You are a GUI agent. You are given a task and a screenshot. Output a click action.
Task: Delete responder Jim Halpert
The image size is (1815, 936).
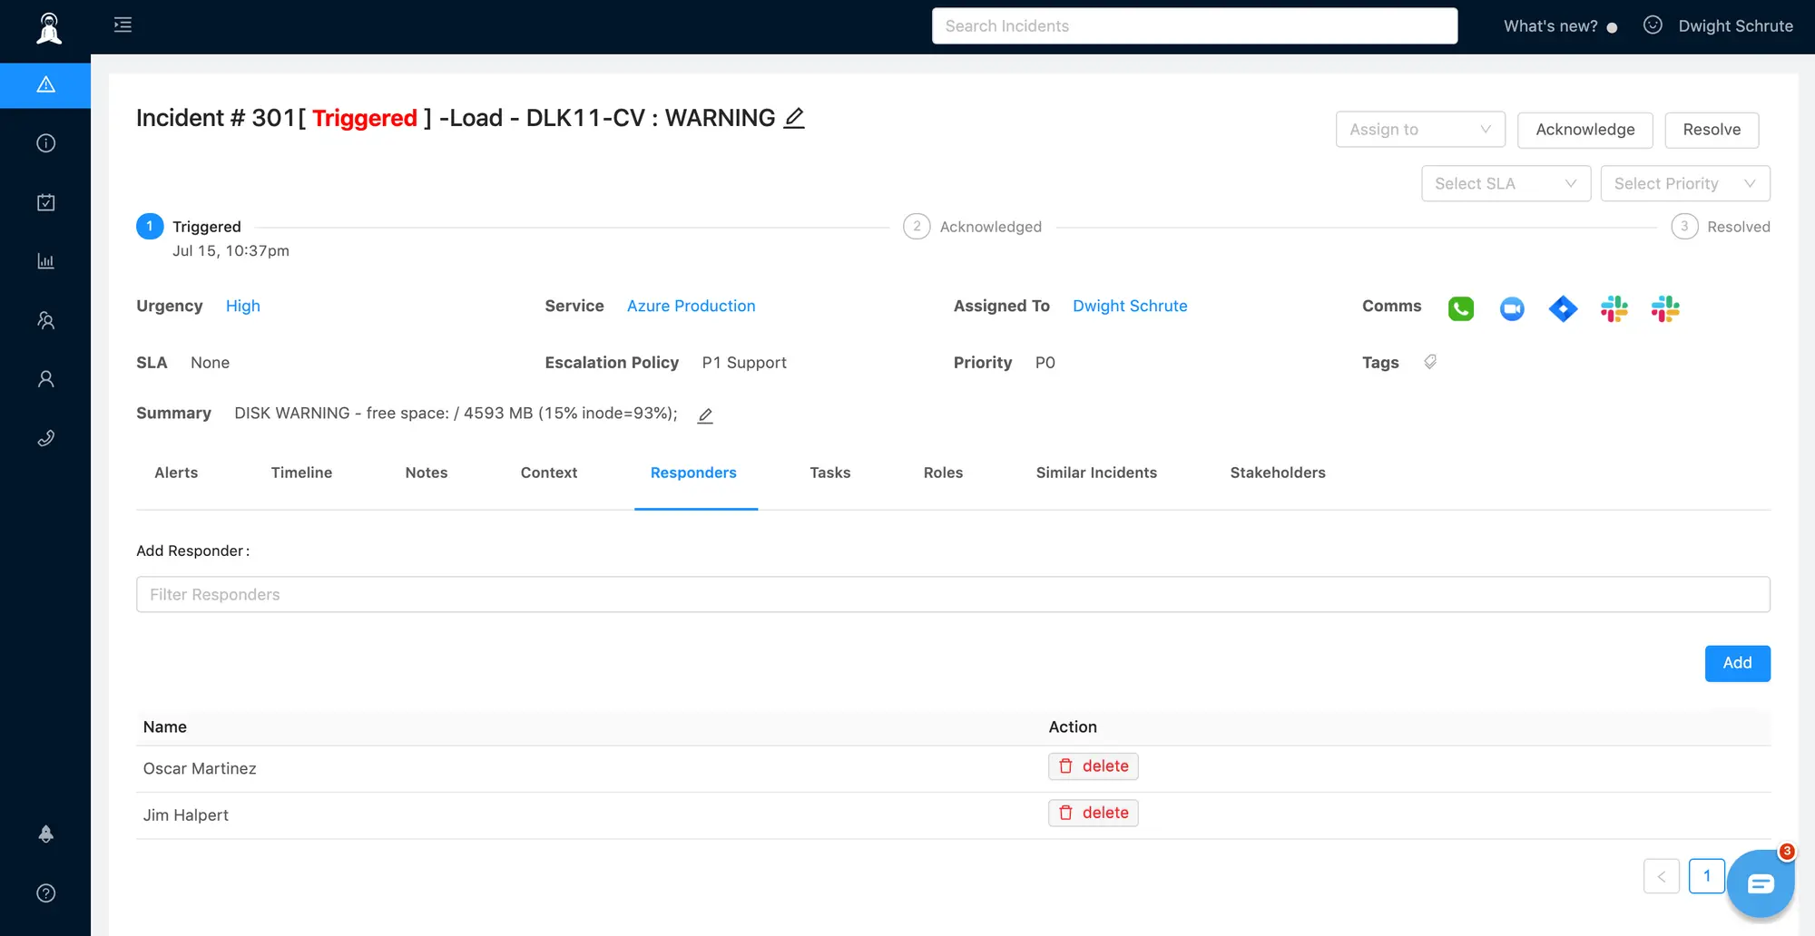pos(1094,813)
